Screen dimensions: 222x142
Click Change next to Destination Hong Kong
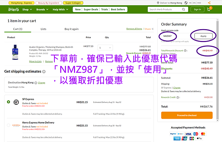[41, 83]
